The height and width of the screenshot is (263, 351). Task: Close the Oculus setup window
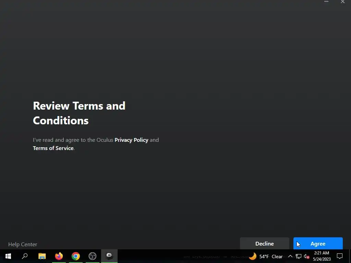tap(343, 2)
